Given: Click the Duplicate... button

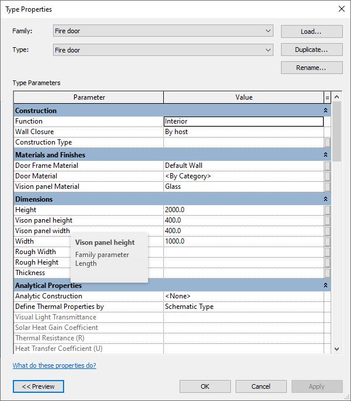Looking at the screenshot, I should (x=311, y=50).
